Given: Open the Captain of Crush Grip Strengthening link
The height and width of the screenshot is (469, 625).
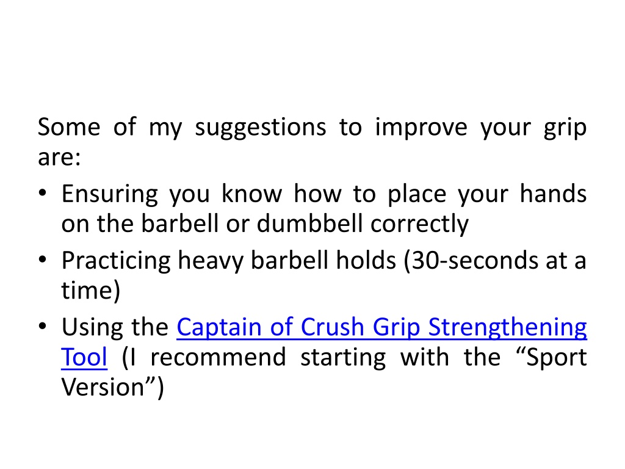Looking at the screenshot, I should pyautogui.click(x=381, y=327).
